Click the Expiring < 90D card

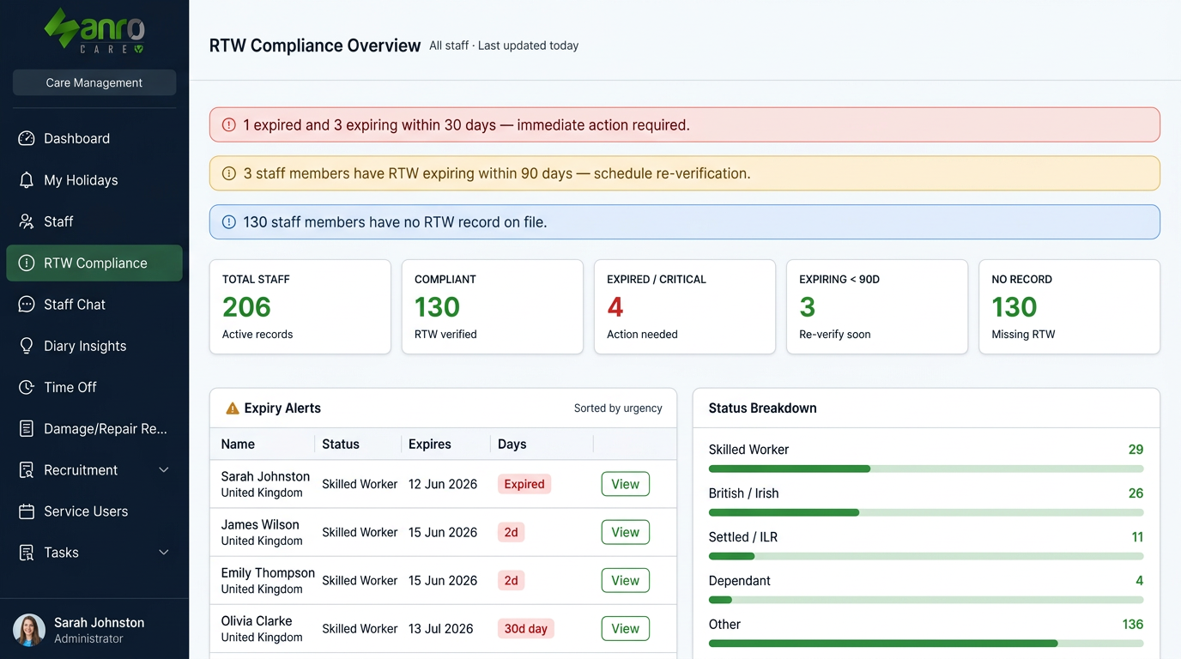[x=877, y=306]
